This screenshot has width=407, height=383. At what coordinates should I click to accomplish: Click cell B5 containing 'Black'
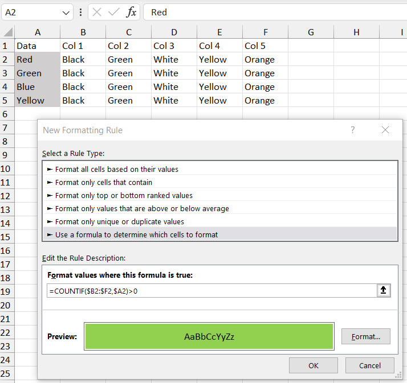tap(83, 100)
